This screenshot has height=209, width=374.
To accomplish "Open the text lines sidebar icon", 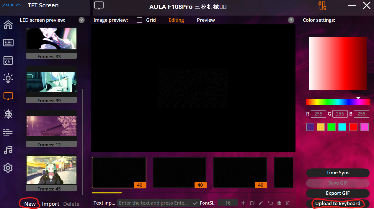I will [x=8, y=132].
